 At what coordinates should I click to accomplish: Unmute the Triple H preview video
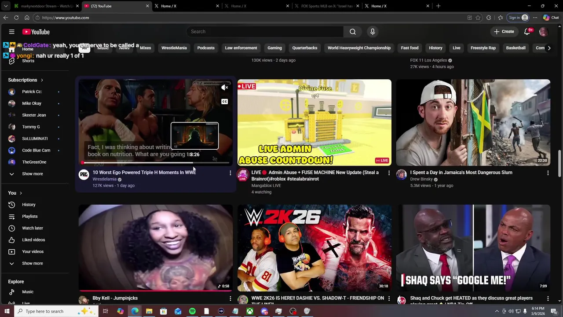point(224,88)
